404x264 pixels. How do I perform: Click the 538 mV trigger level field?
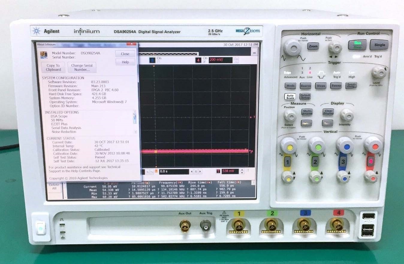coord(230,172)
